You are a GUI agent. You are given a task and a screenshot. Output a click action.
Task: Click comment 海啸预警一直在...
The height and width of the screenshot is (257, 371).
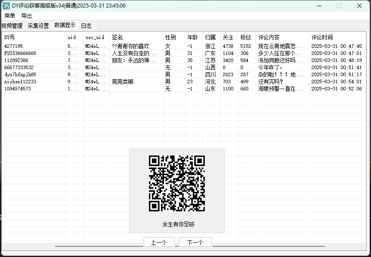pyautogui.click(x=280, y=89)
